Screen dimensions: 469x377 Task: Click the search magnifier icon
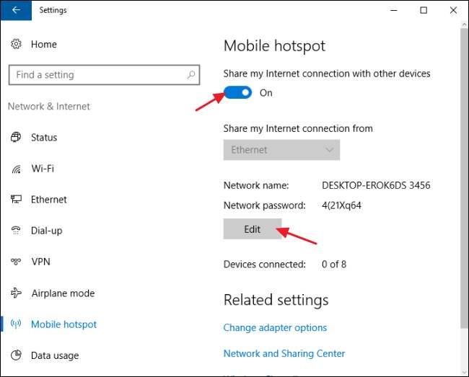[x=190, y=75]
